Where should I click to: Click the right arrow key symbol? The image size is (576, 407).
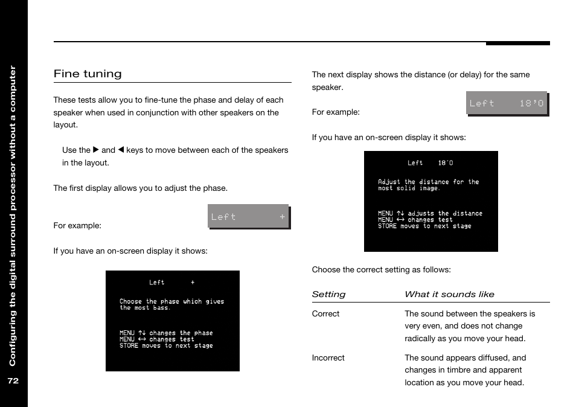(96, 150)
